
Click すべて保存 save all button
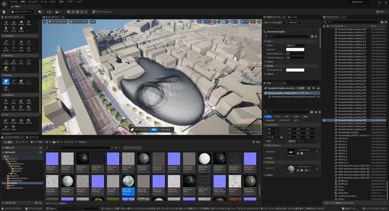(x=36, y=142)
